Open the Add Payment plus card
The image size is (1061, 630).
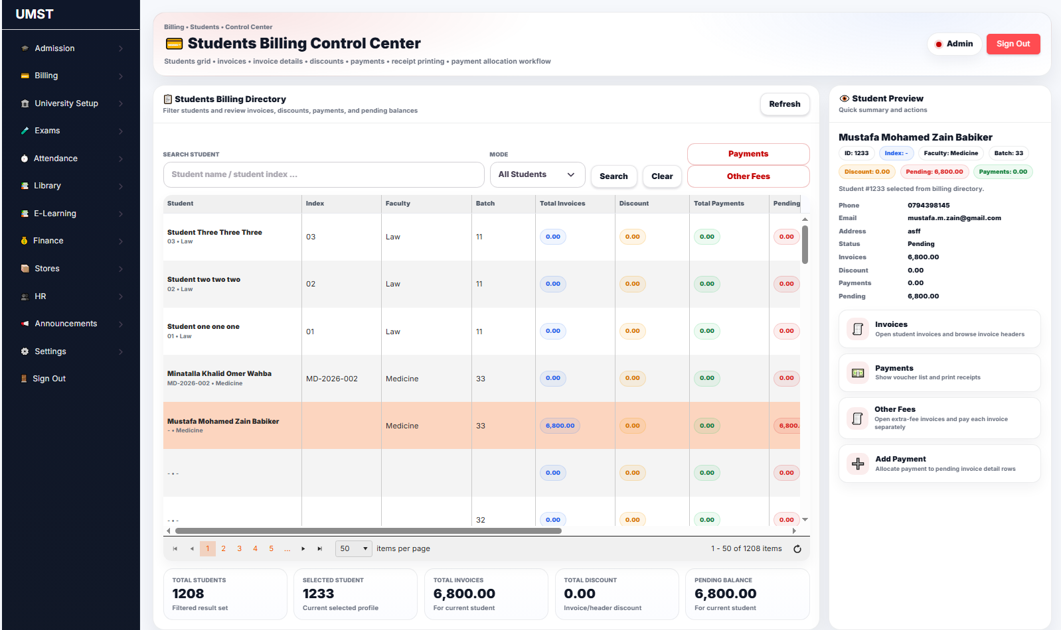click(x=939, y=464)
